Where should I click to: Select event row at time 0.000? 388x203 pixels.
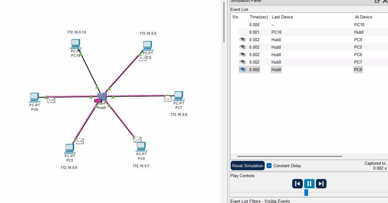click(309, 25)
